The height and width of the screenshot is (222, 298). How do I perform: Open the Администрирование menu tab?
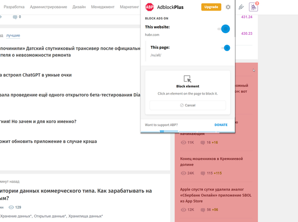(49, 7)
